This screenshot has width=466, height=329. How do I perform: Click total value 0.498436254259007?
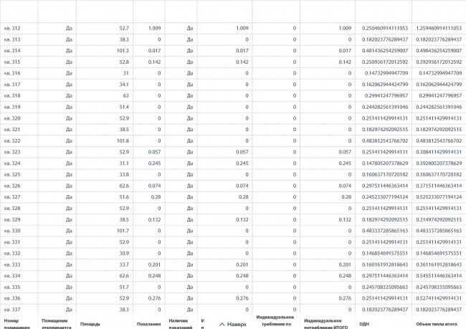tap(439, 51)
